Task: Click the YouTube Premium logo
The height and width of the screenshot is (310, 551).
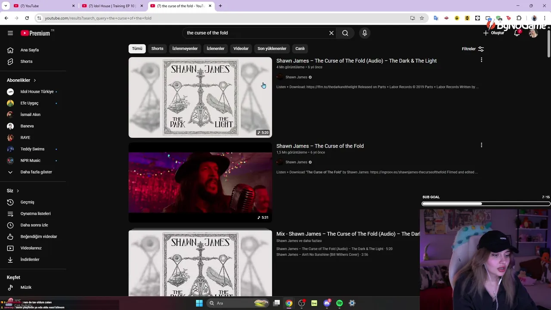Action: click(x=36, y=33)
